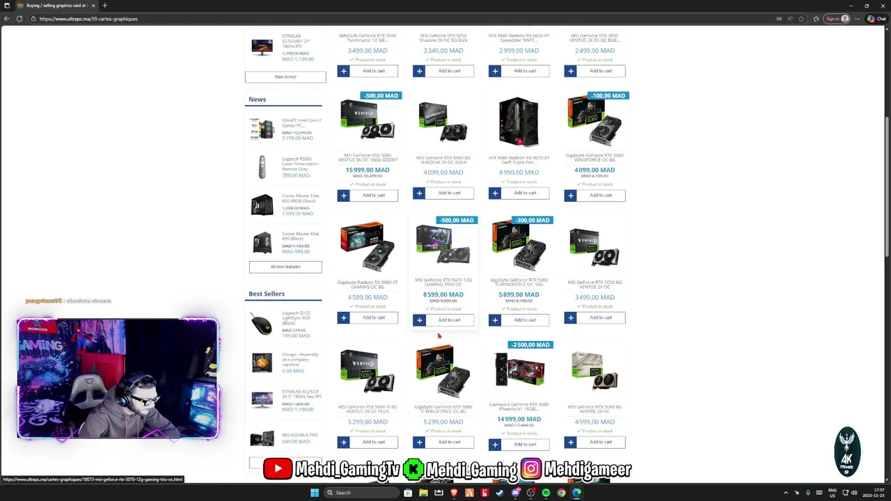Click plus icon for Gigabyte RTX 5060 Ti Windforce 16G
This screenshot has width=891, height=501.
[x=495, y=320]
